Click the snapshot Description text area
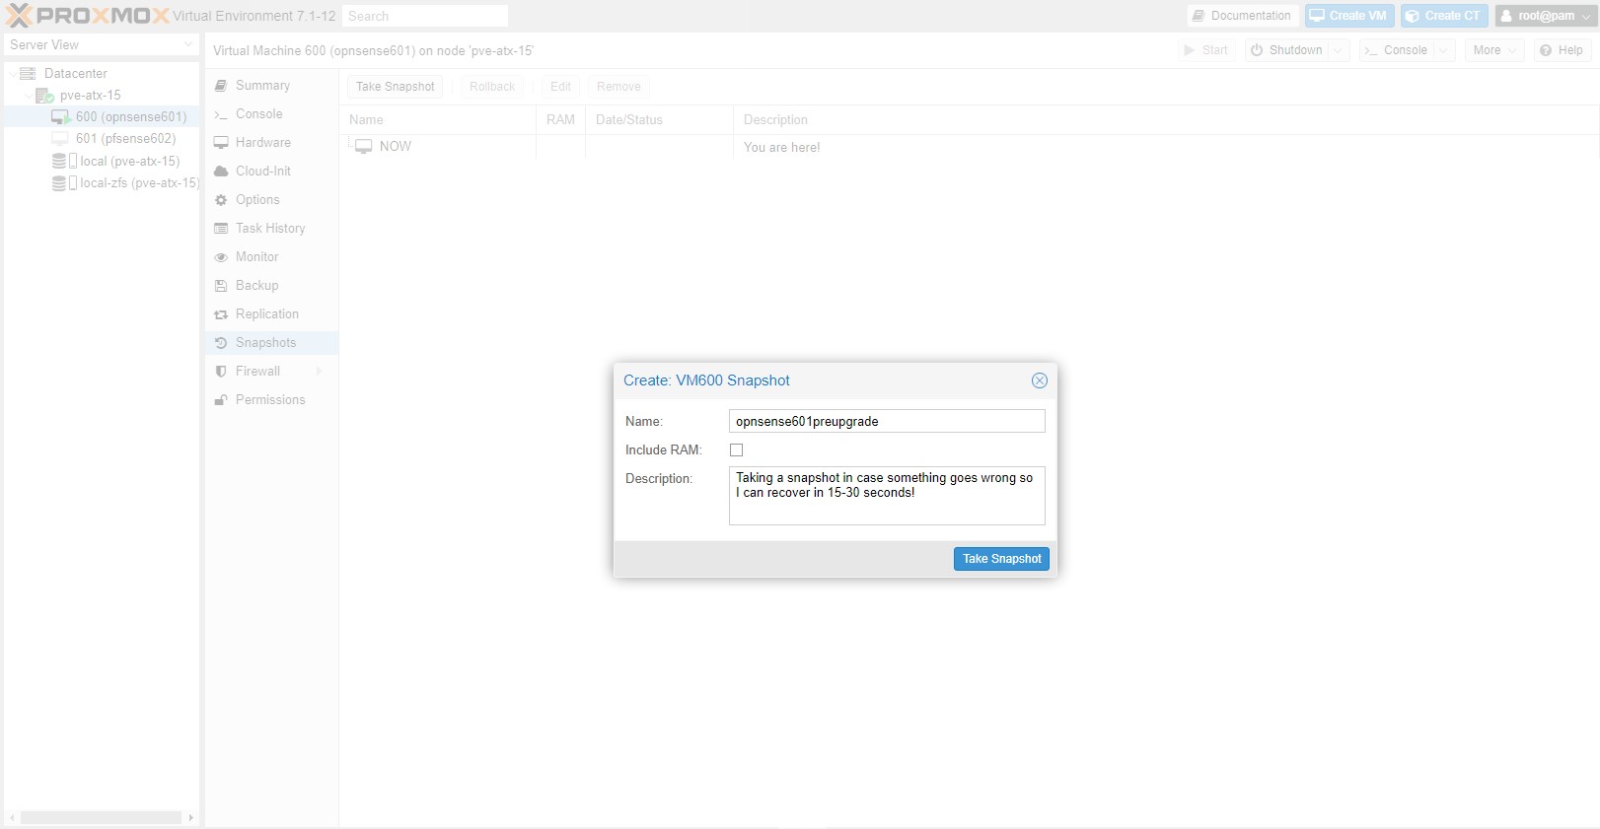 click(887, 496)
